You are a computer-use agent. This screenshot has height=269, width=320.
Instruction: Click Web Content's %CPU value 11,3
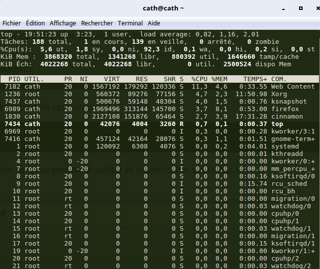tap(200, 87)
